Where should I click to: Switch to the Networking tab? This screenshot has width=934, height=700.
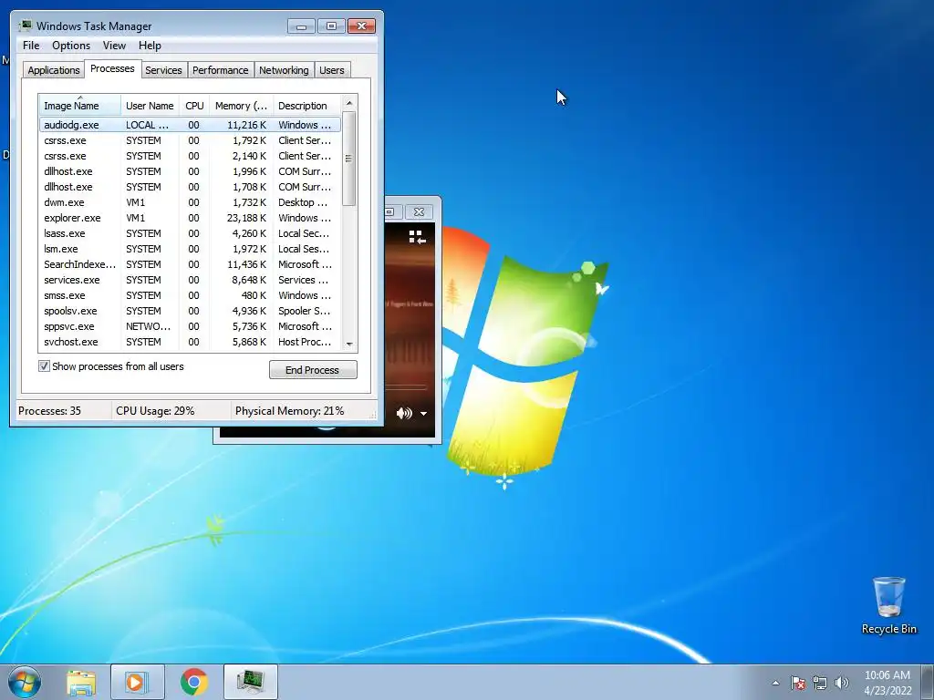point(285,70)
